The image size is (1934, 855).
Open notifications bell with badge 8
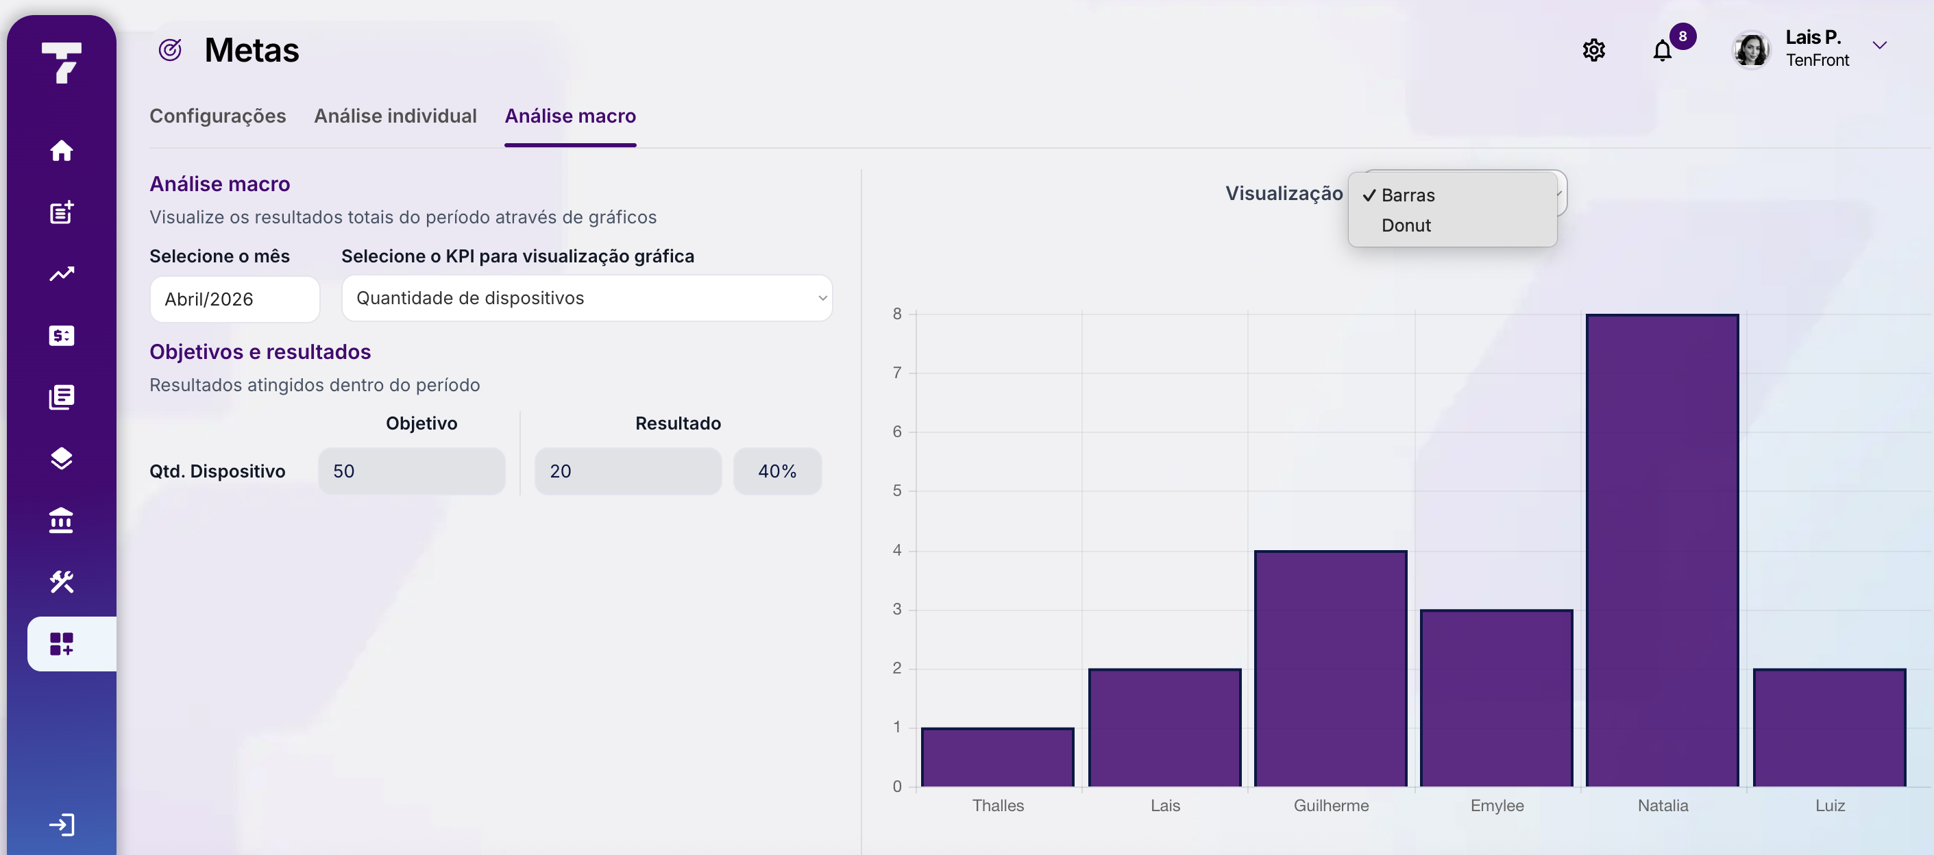pos(1664,49)
